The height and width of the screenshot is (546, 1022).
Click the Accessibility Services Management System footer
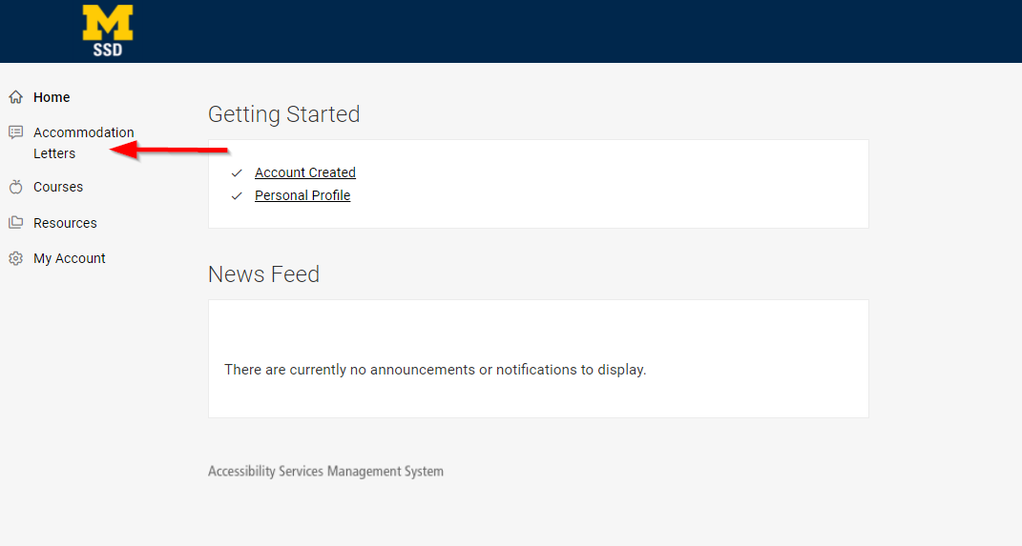click(325, 471)
